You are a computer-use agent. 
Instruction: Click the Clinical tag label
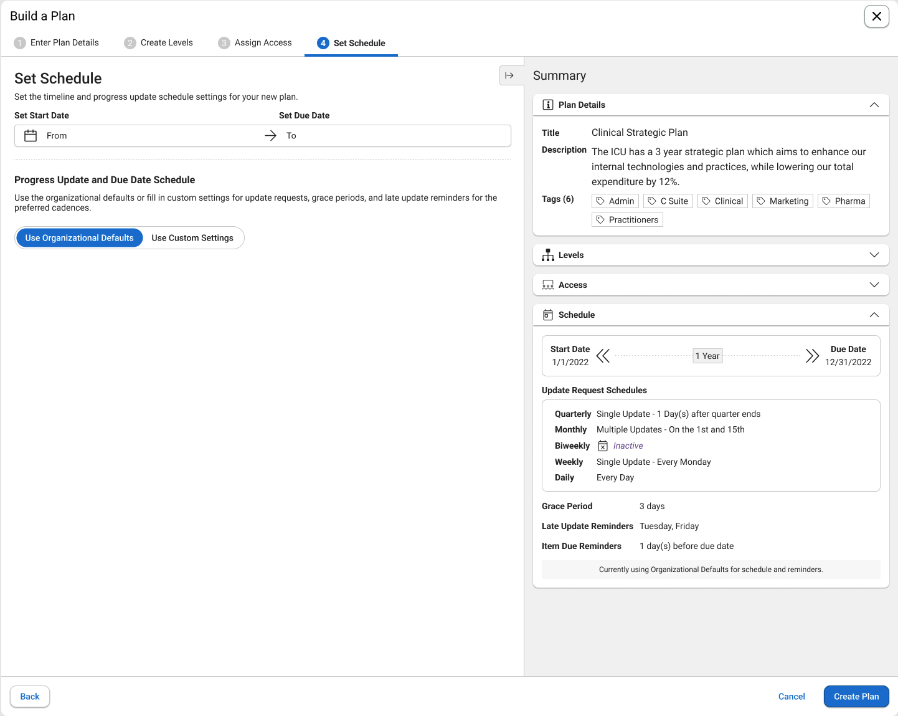729,201
